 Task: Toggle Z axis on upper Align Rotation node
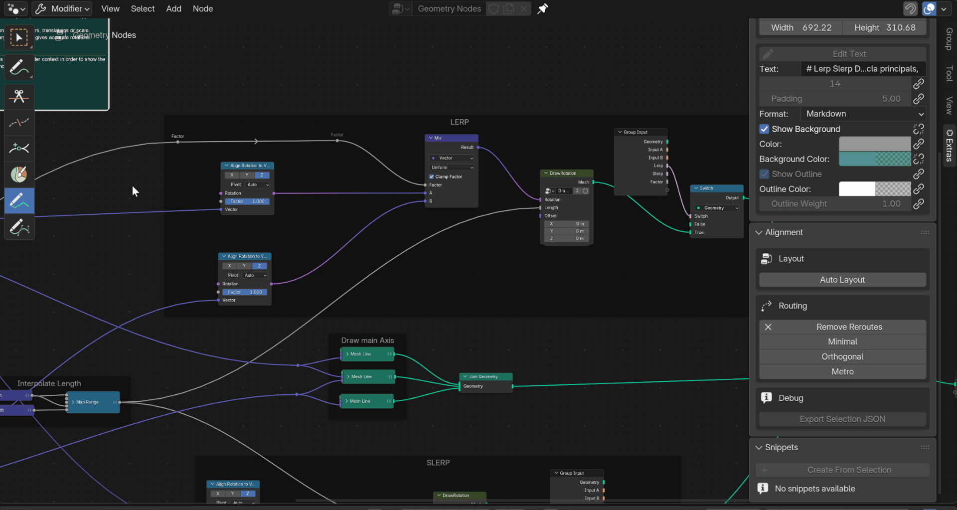[x=262, y=175]
